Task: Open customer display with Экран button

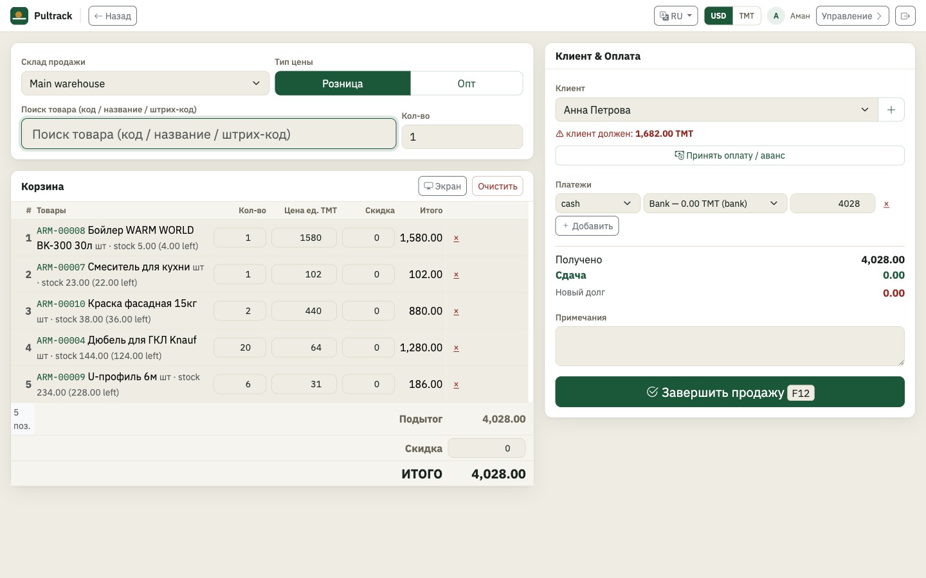Action: (x=442, y=186)
